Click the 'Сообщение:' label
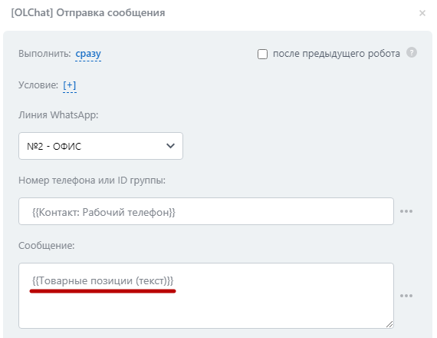Viewport: 437px width, 338px height. point(47,246)
